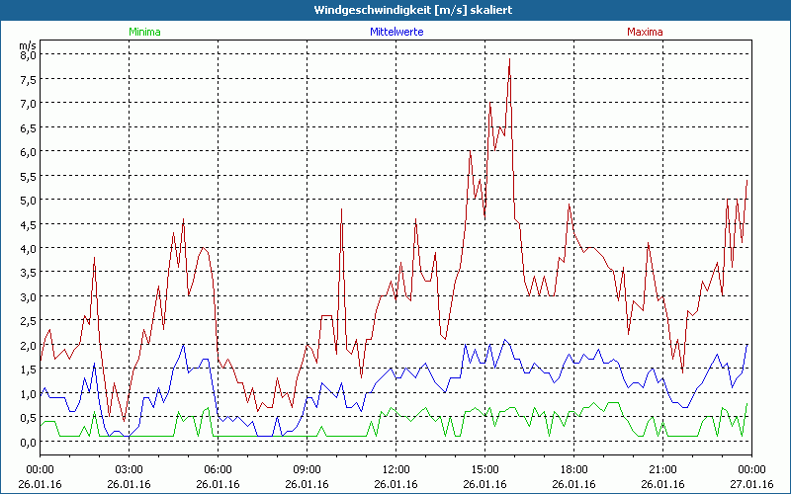This screenshot has width=791, height=494.
Task: Click the highest red Maxima peak
Action: [509, 60]
